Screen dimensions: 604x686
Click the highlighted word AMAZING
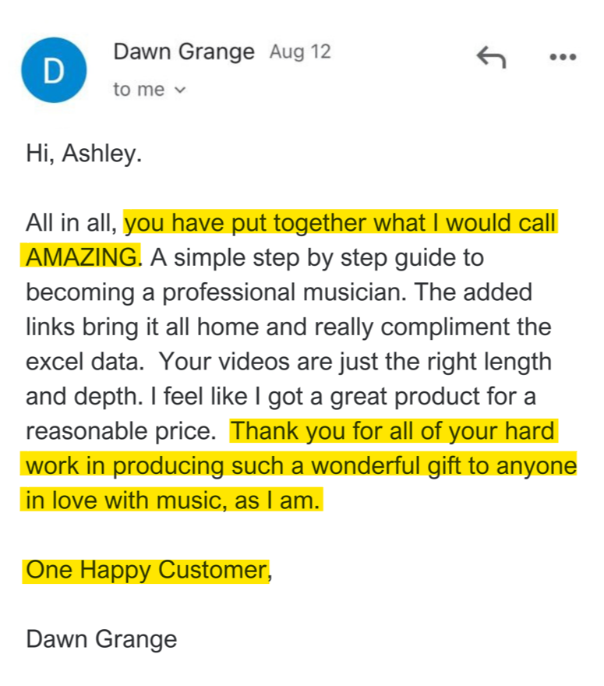click(x=81, y=257)
